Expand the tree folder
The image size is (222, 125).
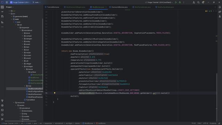[25, 86]
